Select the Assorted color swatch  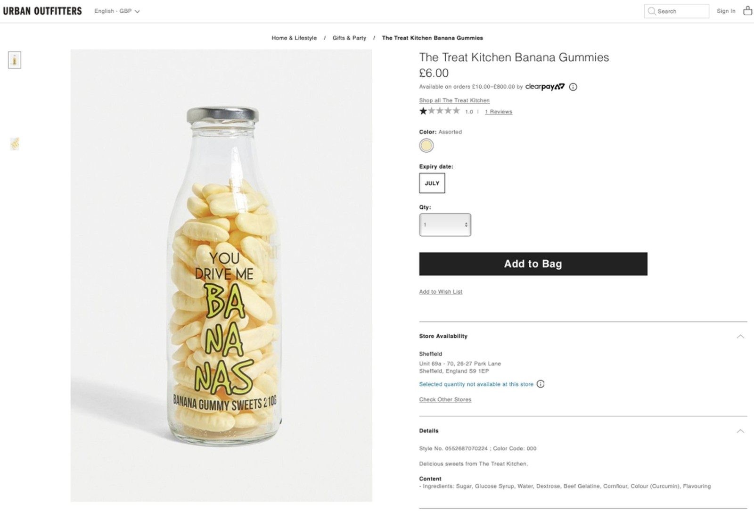click(426, 146)
